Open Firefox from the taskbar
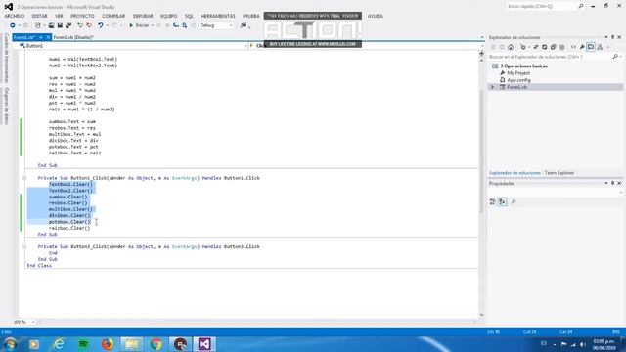 [107, 344]
